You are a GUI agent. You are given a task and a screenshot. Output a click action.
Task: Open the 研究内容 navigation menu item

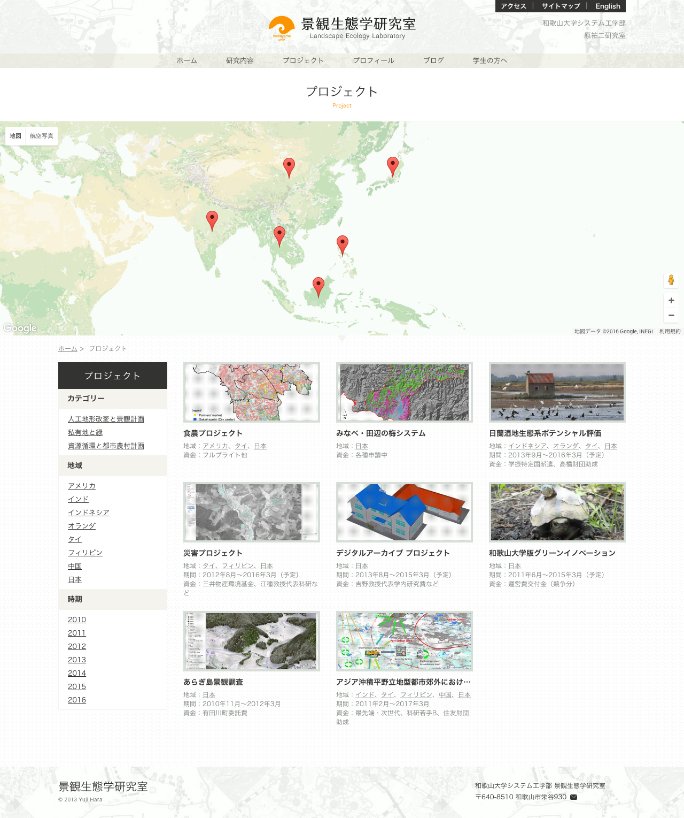(x=240, y=60)
